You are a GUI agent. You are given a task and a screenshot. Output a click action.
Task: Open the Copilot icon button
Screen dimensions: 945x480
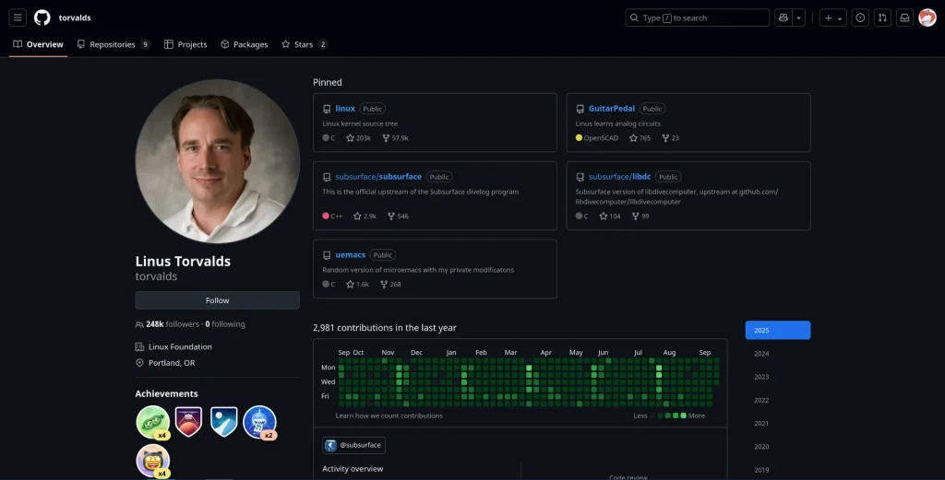point(784,18)
